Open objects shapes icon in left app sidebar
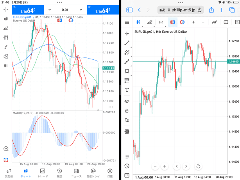Screen dimensions: 240x180 tap(6, 57)
